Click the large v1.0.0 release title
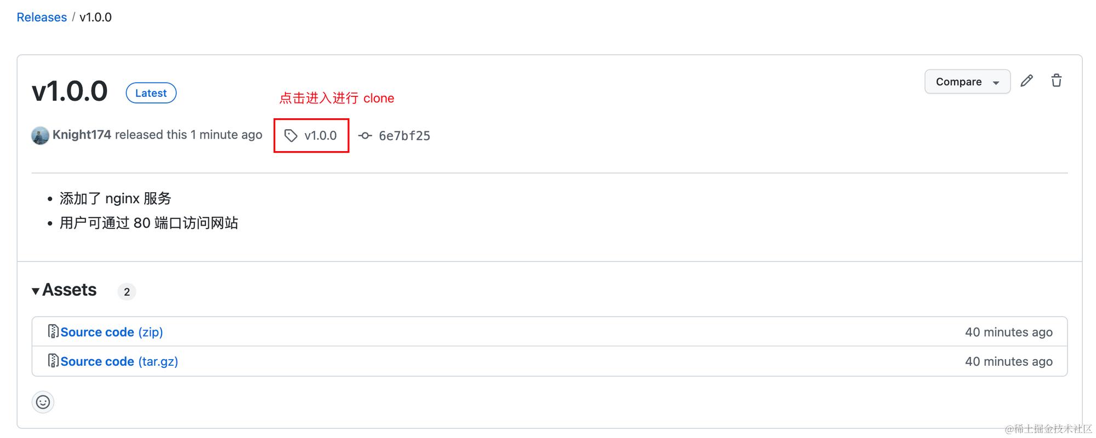This screenshot has width=1096, height=438. click(x=70, y=91)
